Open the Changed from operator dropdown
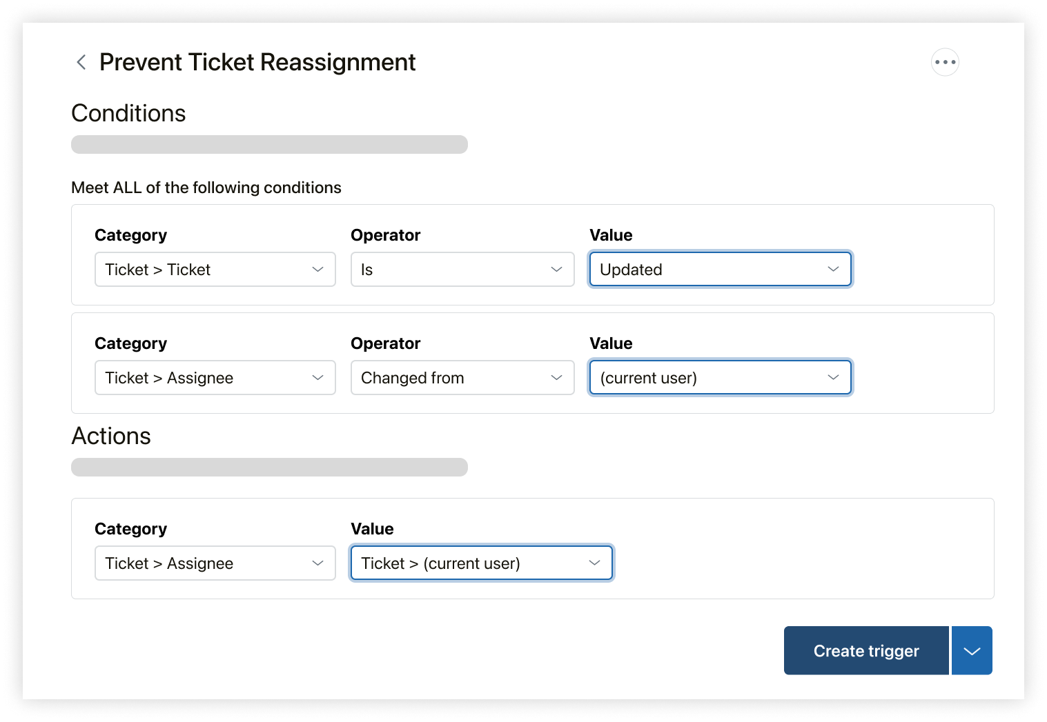1047x722 pixels. (x=462, y=378)
